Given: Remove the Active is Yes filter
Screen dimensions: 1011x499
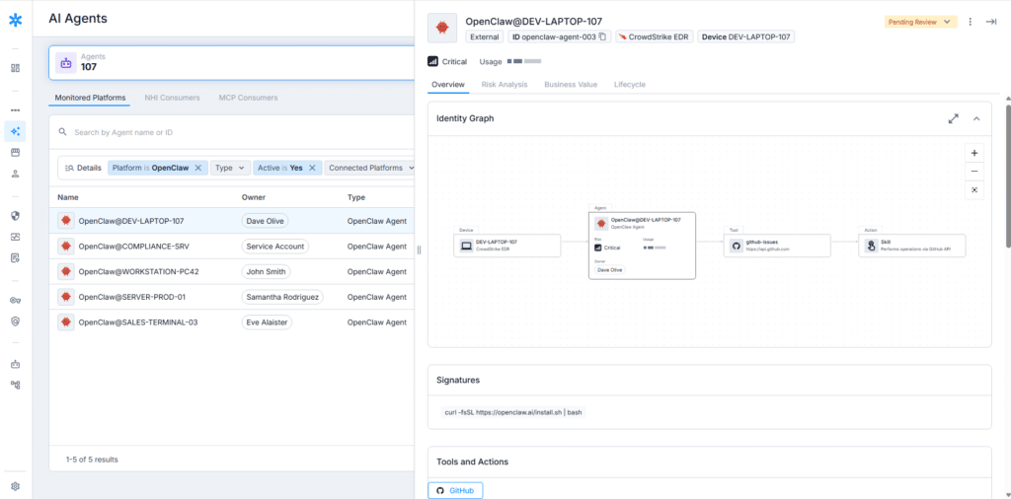Looking at the screenshot, I should click(x=312, y=168).
